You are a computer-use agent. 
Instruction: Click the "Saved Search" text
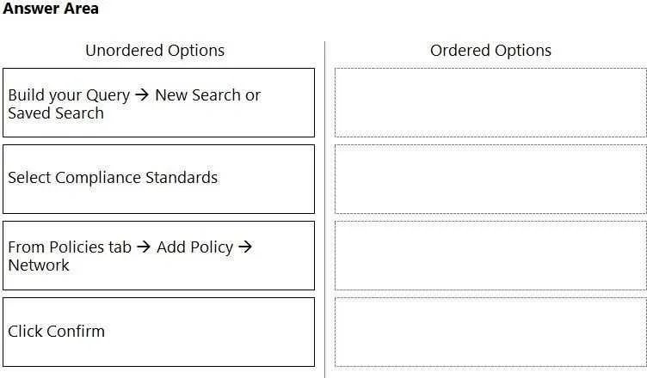(56, 113)
